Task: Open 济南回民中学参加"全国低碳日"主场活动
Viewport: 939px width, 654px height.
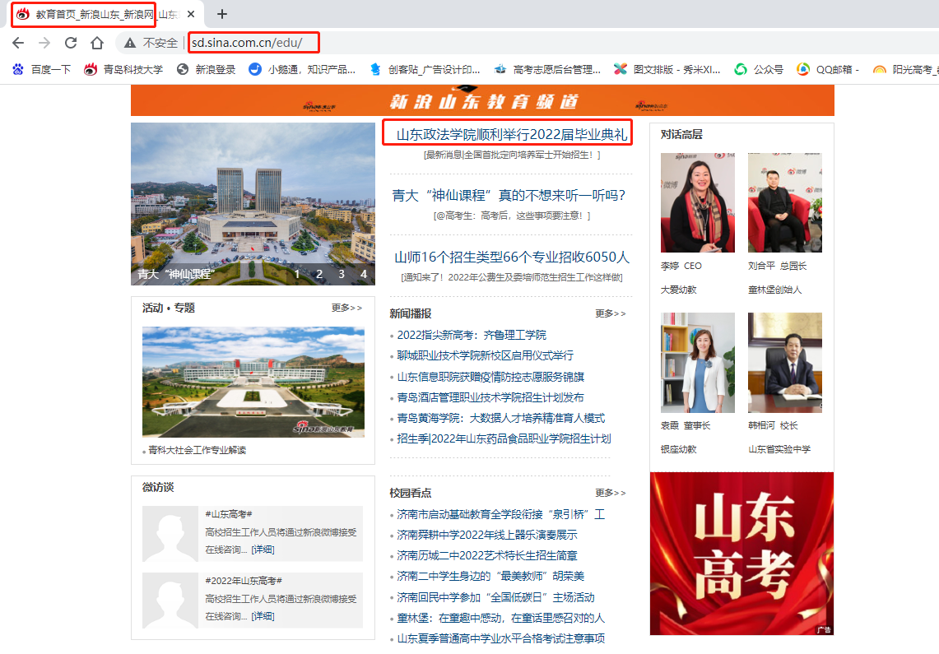Action: click(x=495, y=597)
